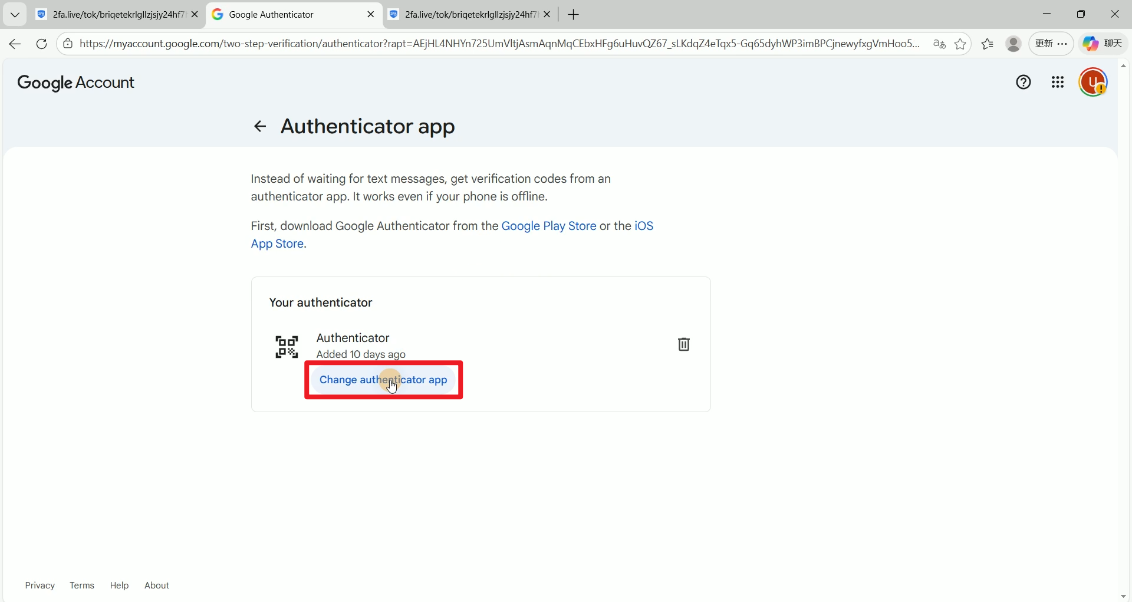This screenshot has height=602, width=1132.
Task: View site information via the lock icon
Action: (68, 44)
